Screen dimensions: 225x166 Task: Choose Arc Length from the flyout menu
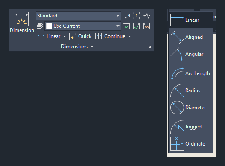191,73
